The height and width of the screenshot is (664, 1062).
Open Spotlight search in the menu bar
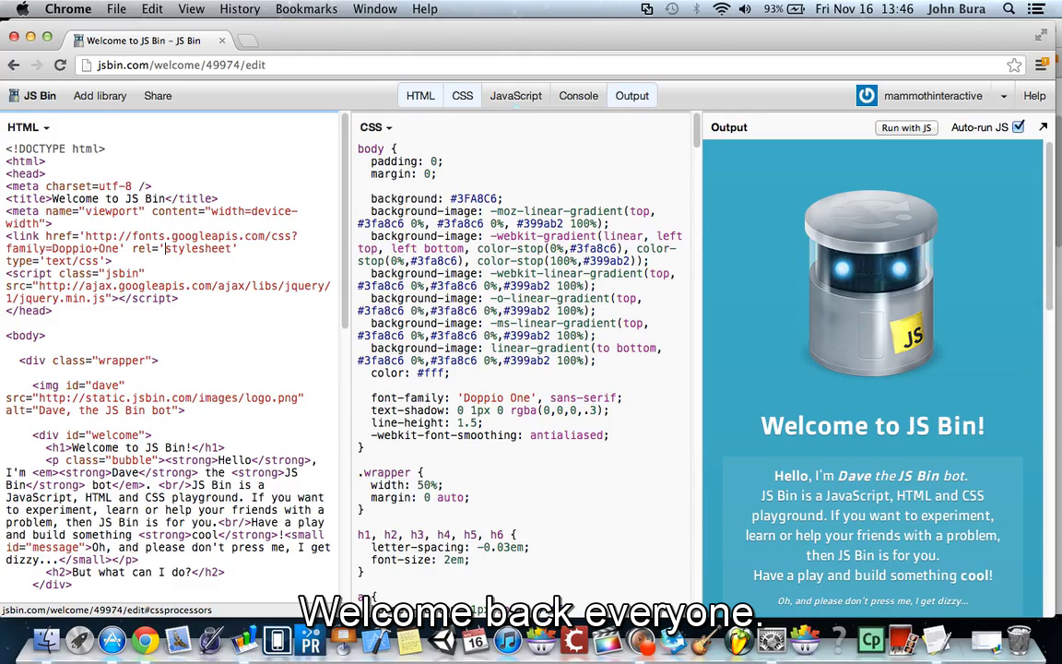pos(1009,9)
